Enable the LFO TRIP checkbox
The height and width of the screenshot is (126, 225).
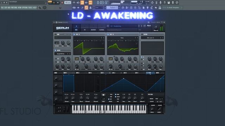116,99
